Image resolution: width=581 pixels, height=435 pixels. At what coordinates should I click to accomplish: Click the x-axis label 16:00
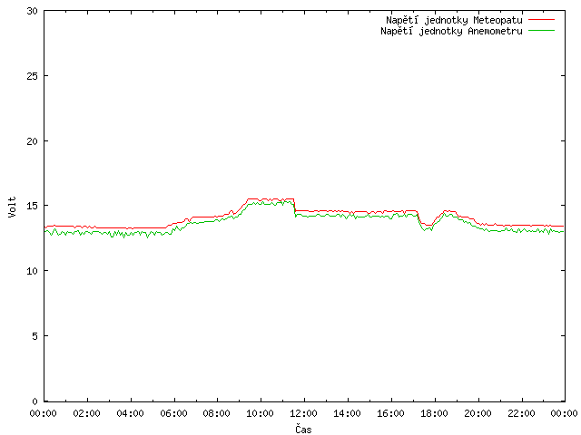(x=390, y=413)
